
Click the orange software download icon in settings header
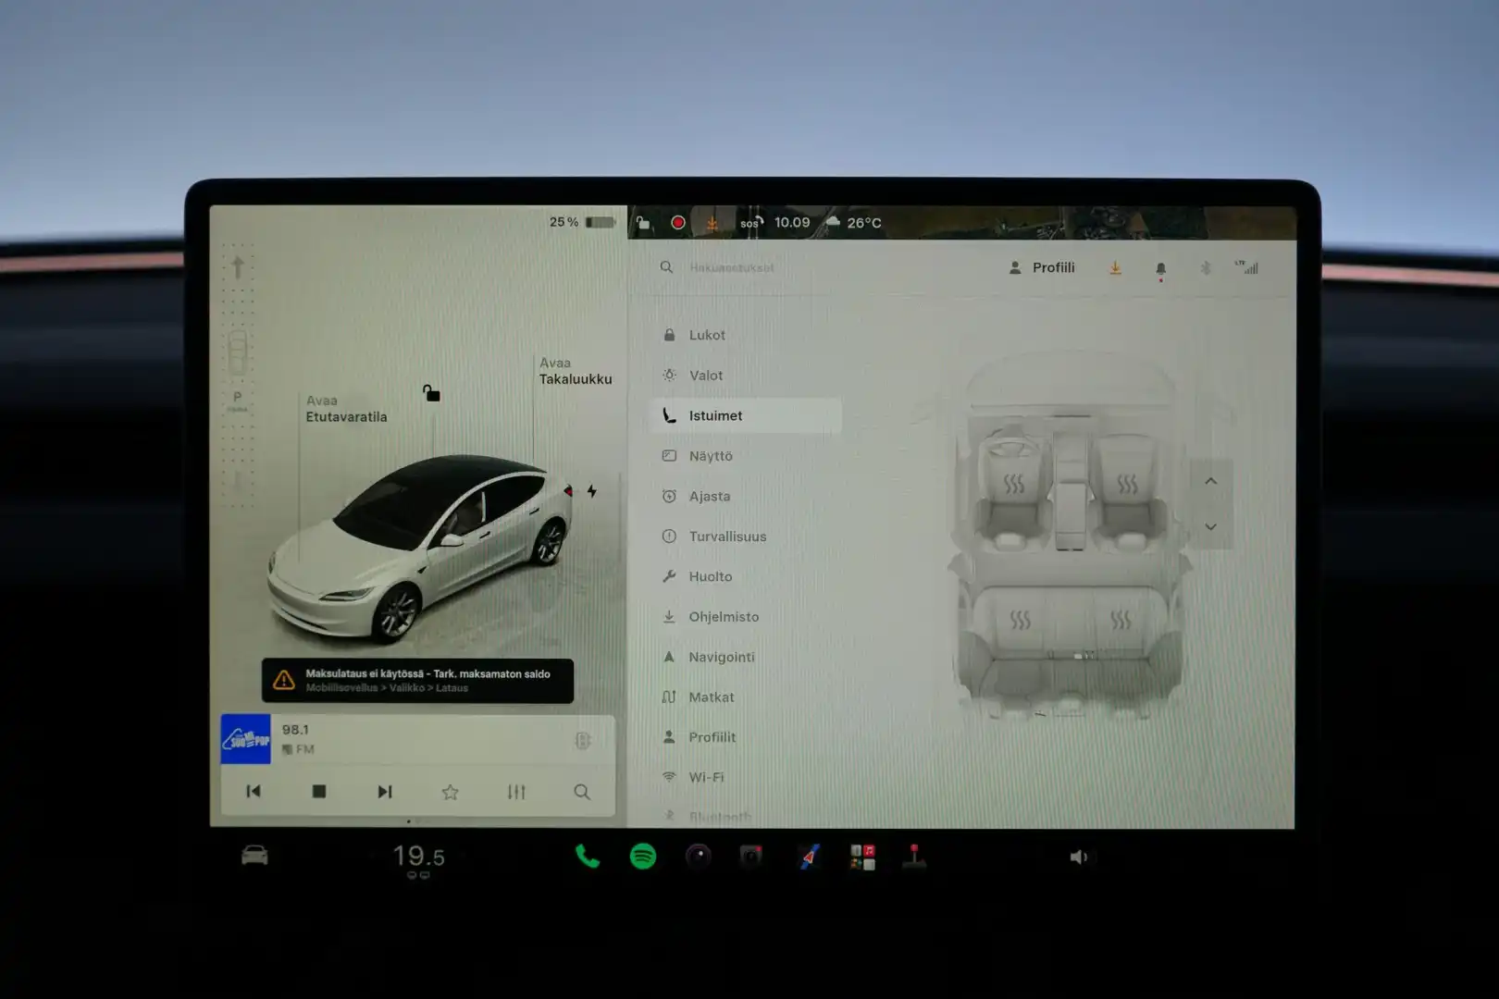[x=1115, y=267]
